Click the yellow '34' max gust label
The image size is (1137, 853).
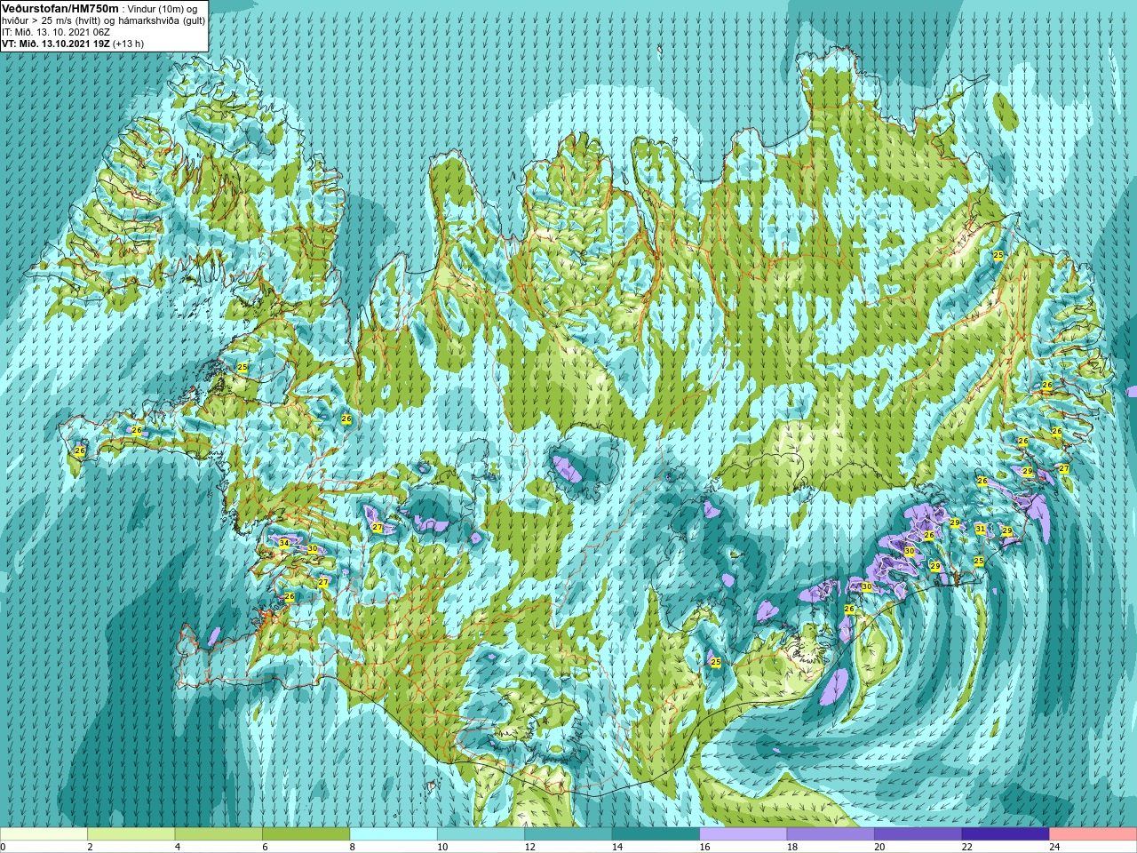[284, 543]
